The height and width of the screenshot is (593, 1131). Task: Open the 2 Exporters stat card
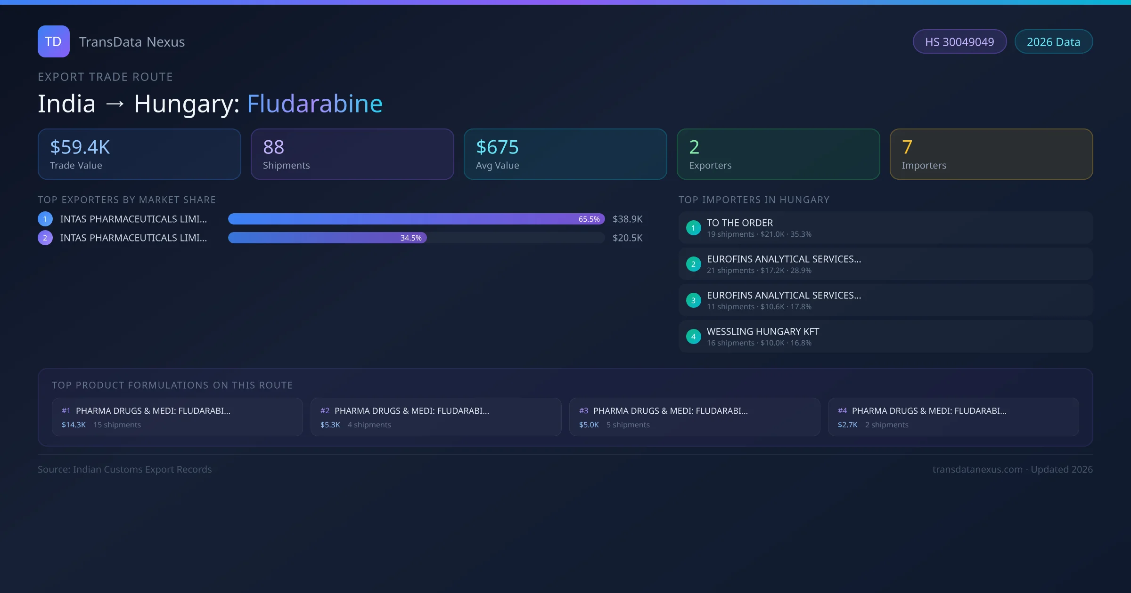click(x=778, y=154)
